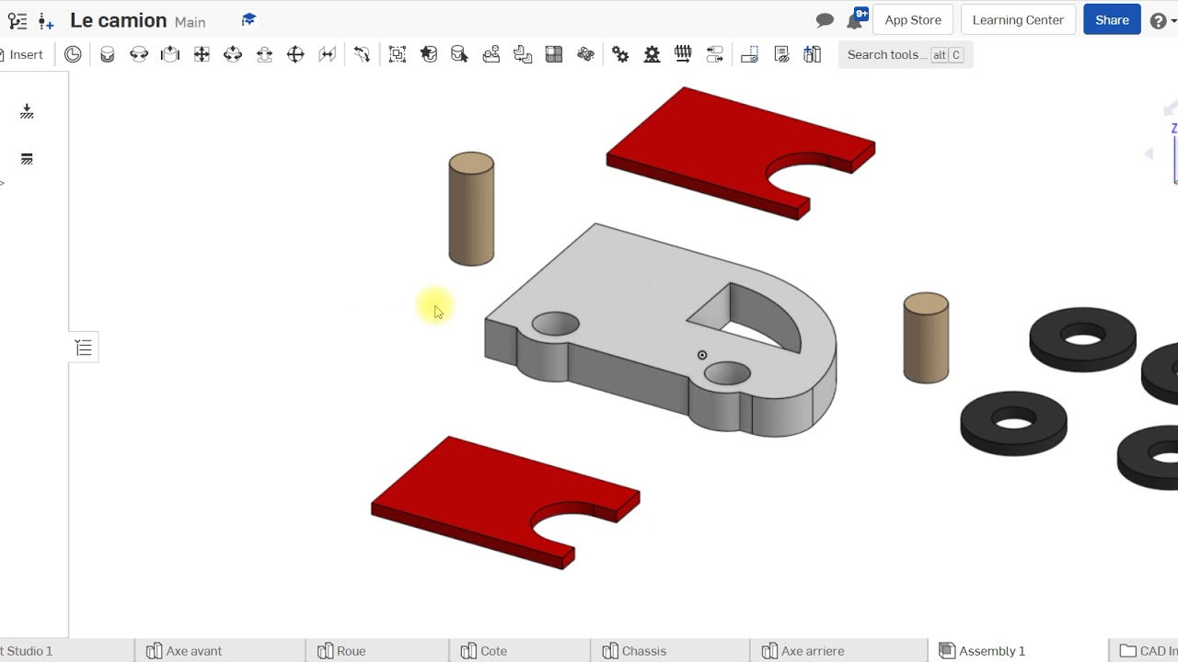Click the upper icon in the left panel
1178x662 pixels.
coord(27,111)
